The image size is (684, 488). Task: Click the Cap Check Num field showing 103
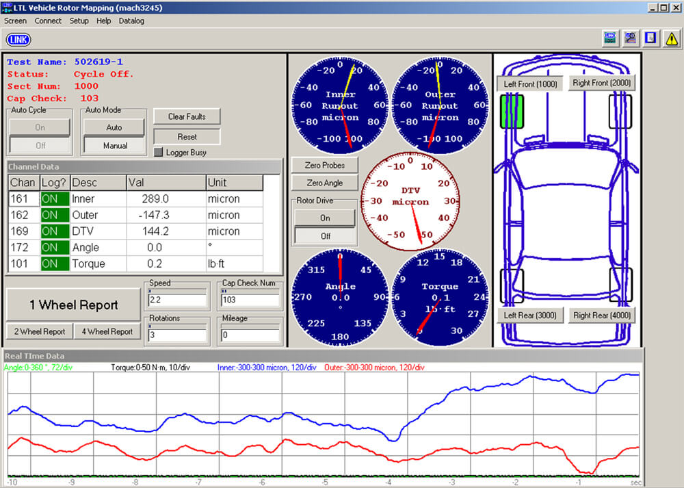[250, 300]
